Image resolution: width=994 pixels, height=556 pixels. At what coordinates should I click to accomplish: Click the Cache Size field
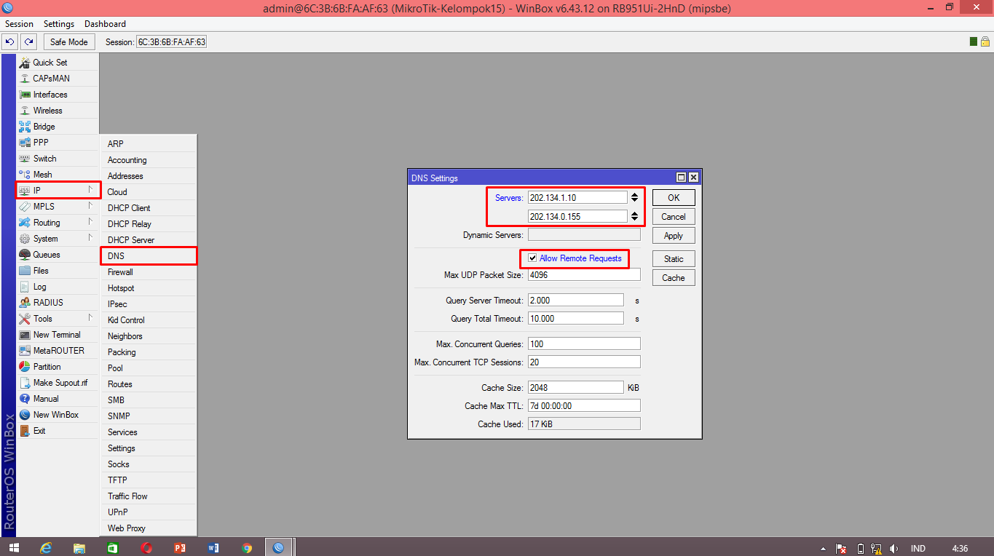[x=576, y=388]
